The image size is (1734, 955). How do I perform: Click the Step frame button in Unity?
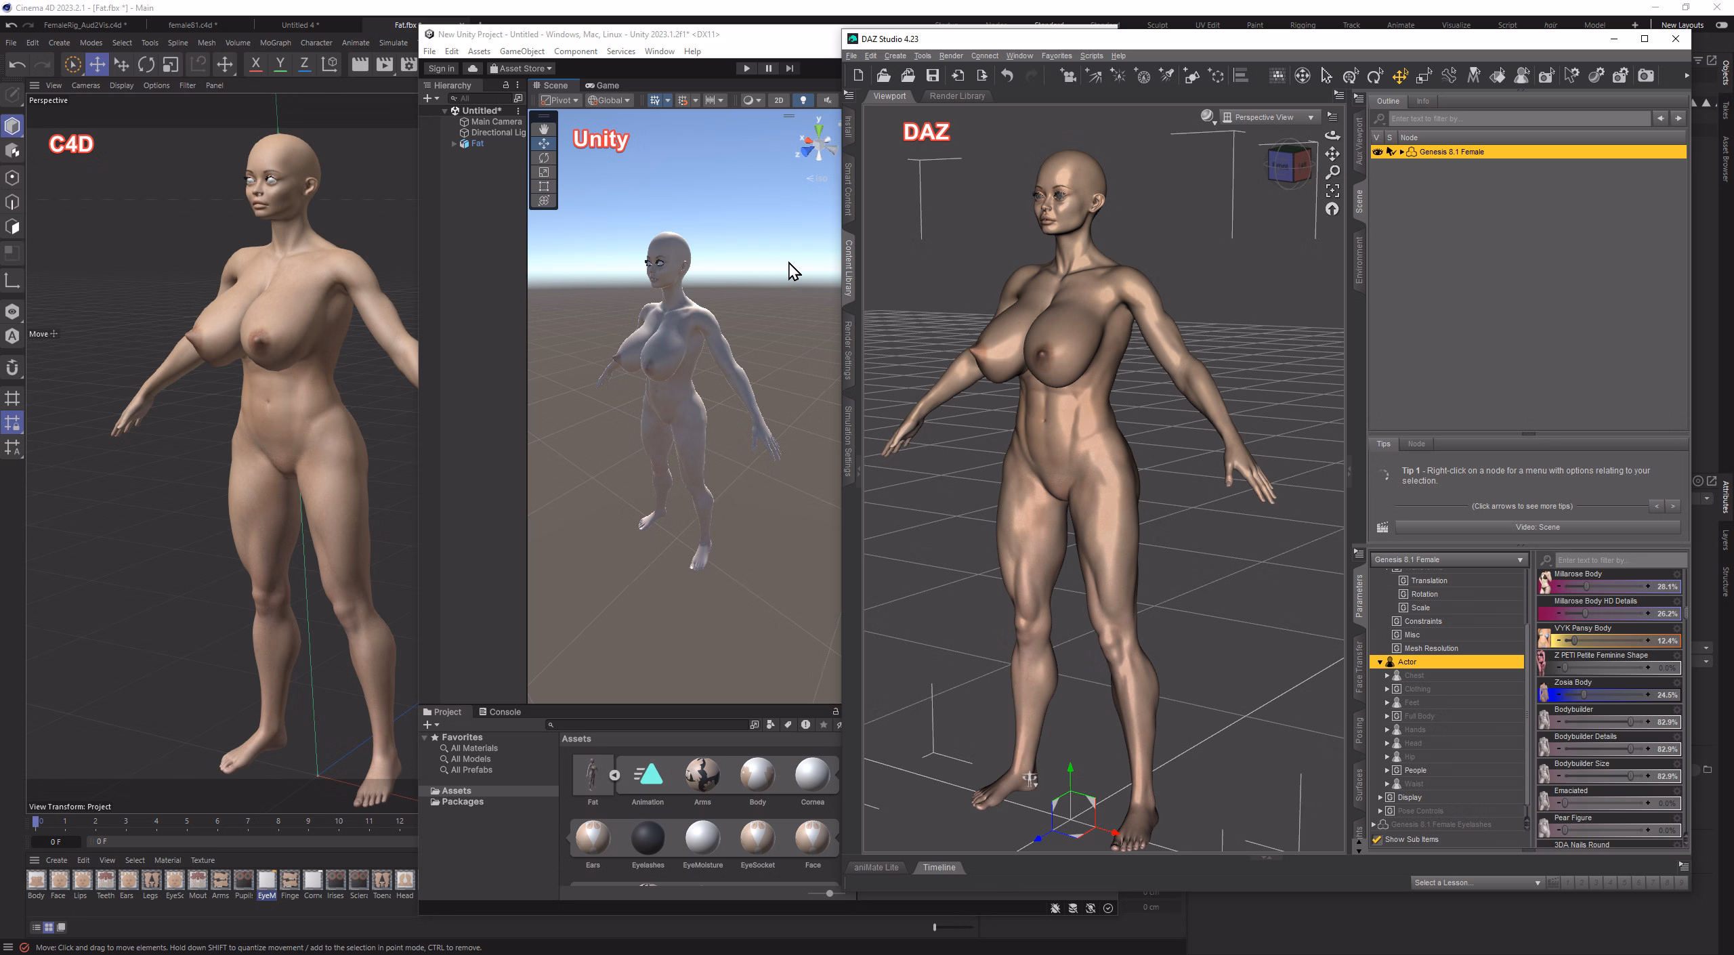pyautogui.click(x=790, y=68)
